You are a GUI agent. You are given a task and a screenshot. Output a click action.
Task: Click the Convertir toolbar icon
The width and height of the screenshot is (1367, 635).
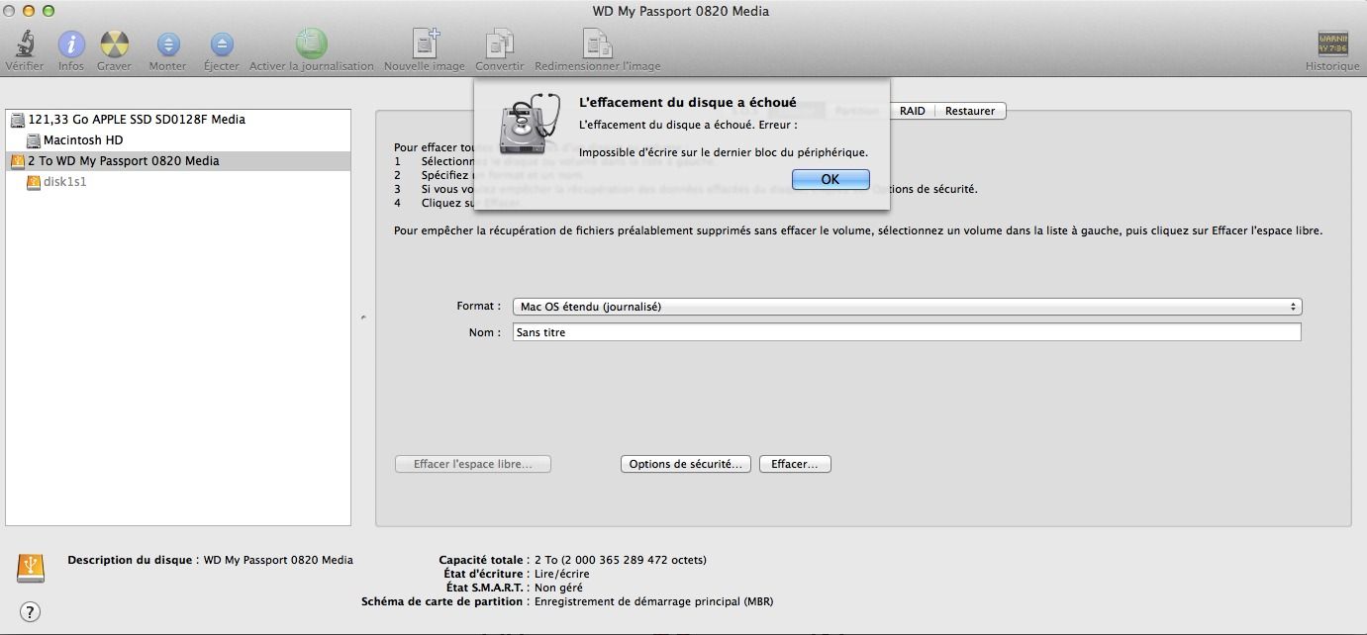[x=500, y=44]
